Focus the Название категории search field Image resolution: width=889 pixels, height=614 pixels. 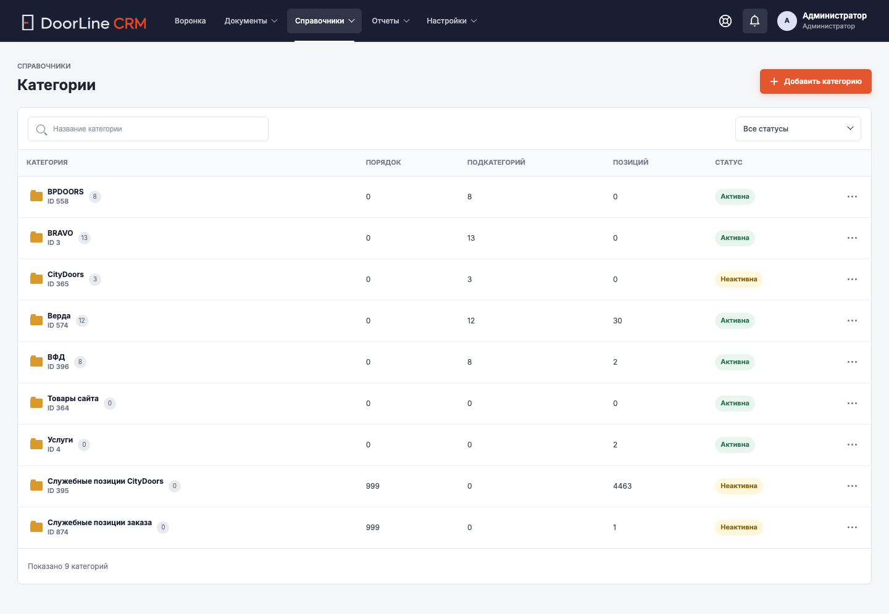148,129
